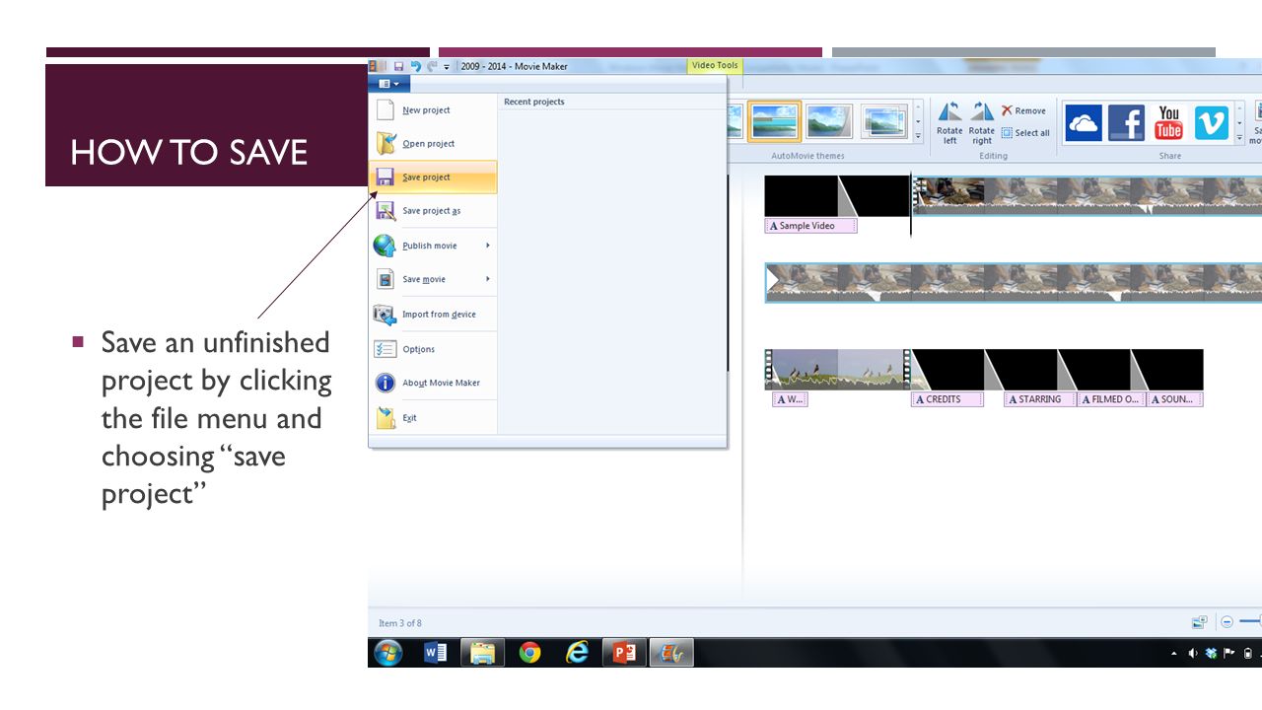The image size is (1262, 710).
Task: Click the Dropbox tray icon
Action: tap(1211, 653)
